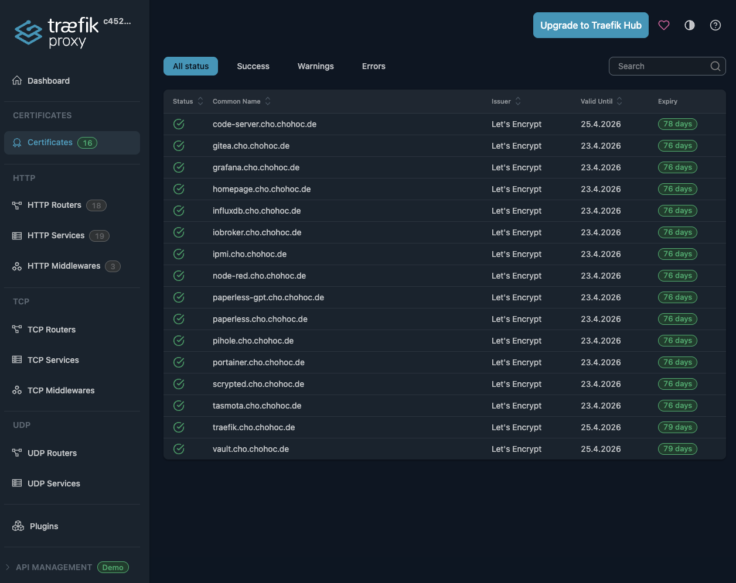This screenshot has height=583, width=736.
Task: Click status checkmark for vault.cho.chohoc.de
Action: click(x=179, y=449)
